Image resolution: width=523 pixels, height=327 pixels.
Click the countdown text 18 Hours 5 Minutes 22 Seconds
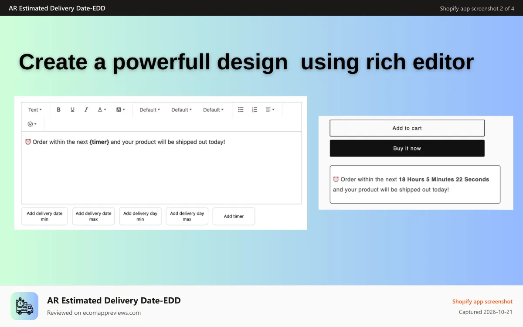click(x=444, y=179)
